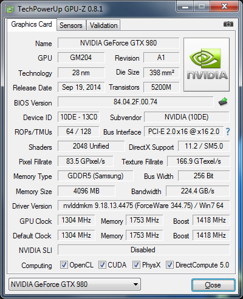Click the Computing label
The height and width of the screenshot is (299, 243).
[x=36, y=266]
